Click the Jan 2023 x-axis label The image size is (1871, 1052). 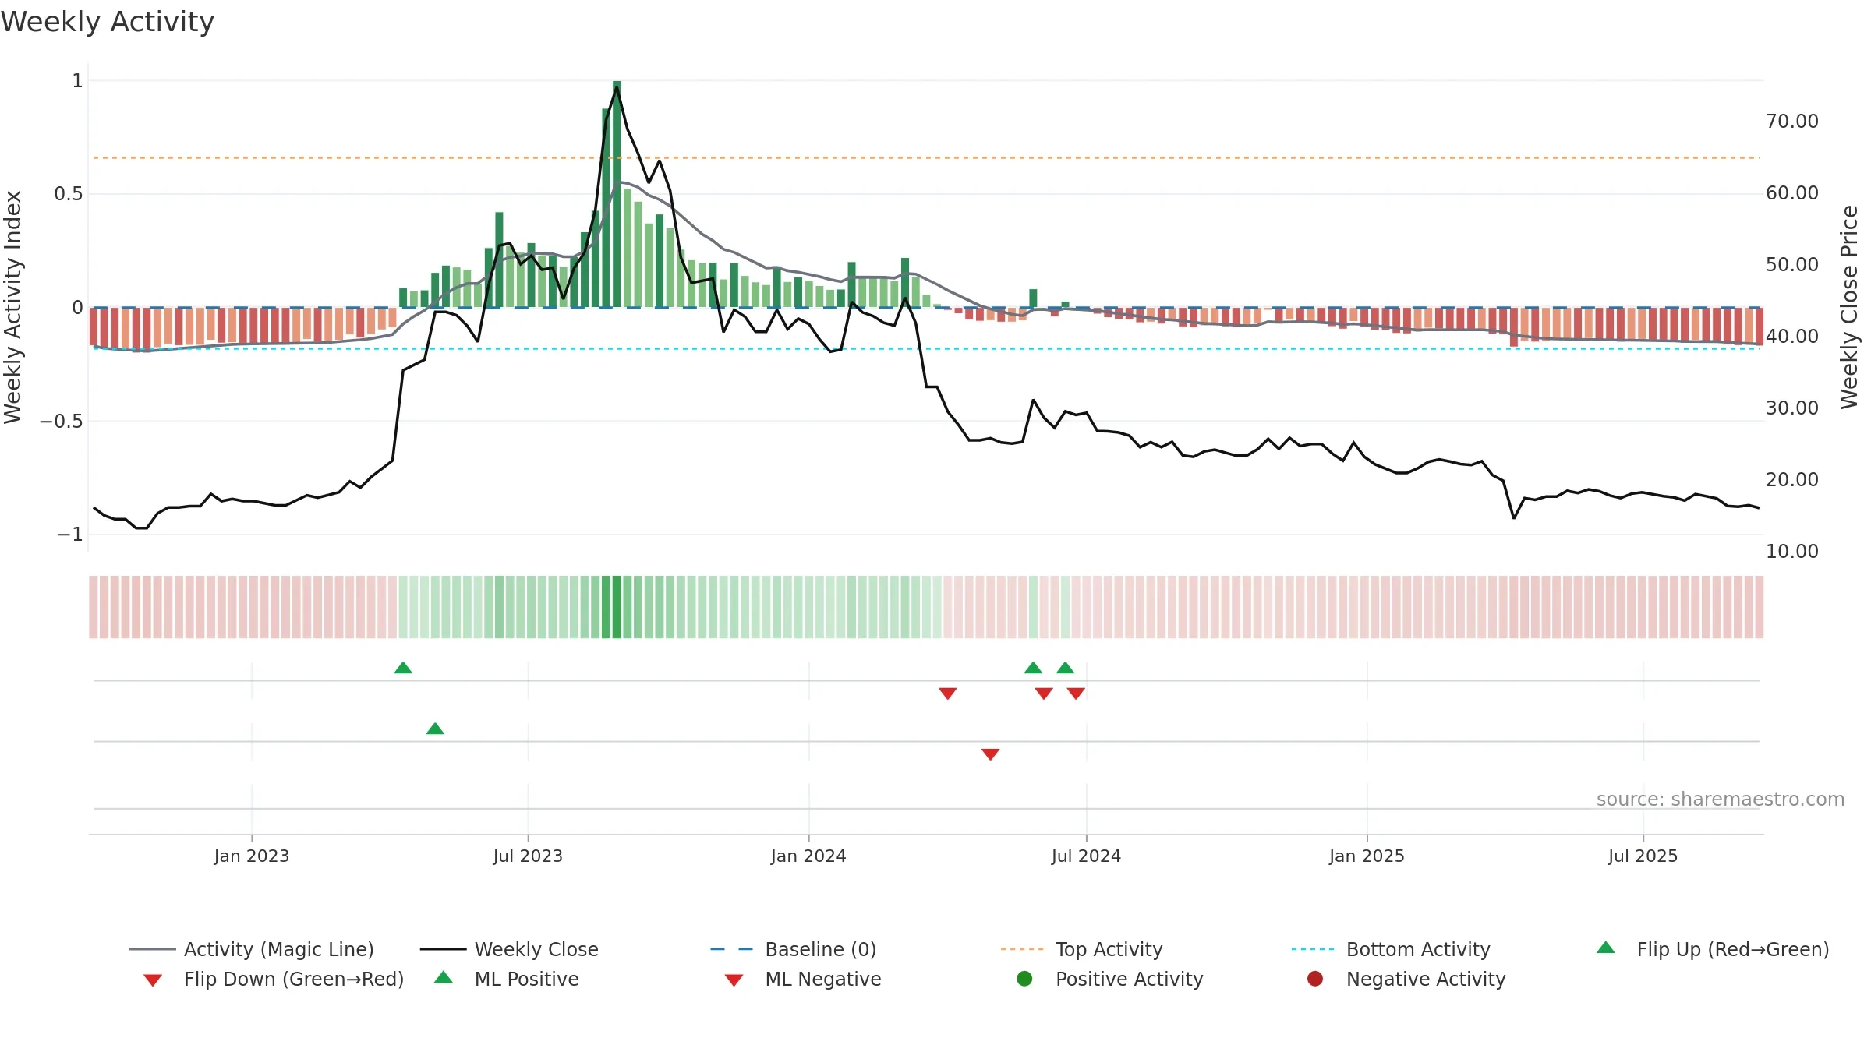(x=251, y=856)
